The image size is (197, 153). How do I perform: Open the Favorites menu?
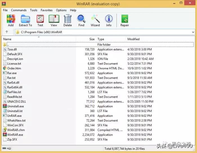pyautogui.click(x=46, y=10)
